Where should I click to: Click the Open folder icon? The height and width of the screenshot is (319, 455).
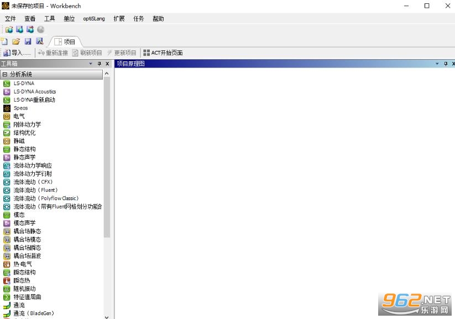pos(16,41)
